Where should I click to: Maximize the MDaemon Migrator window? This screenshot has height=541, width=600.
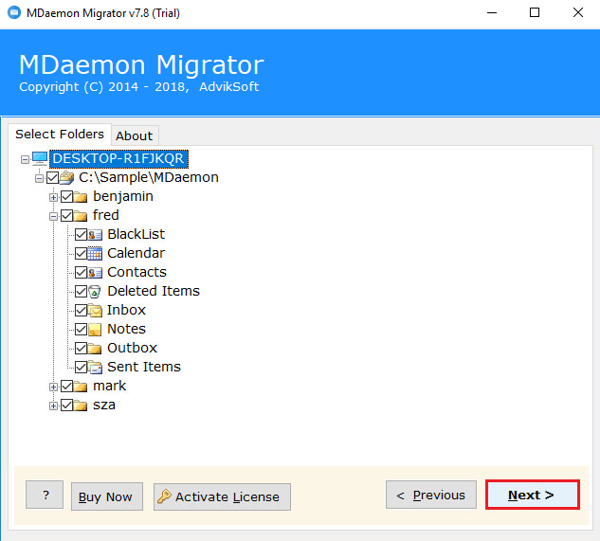tap(535, 12)
